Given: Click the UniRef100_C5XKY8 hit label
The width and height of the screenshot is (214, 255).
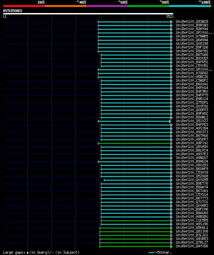Looking at the screenshot, I should [x=192, y=173].
